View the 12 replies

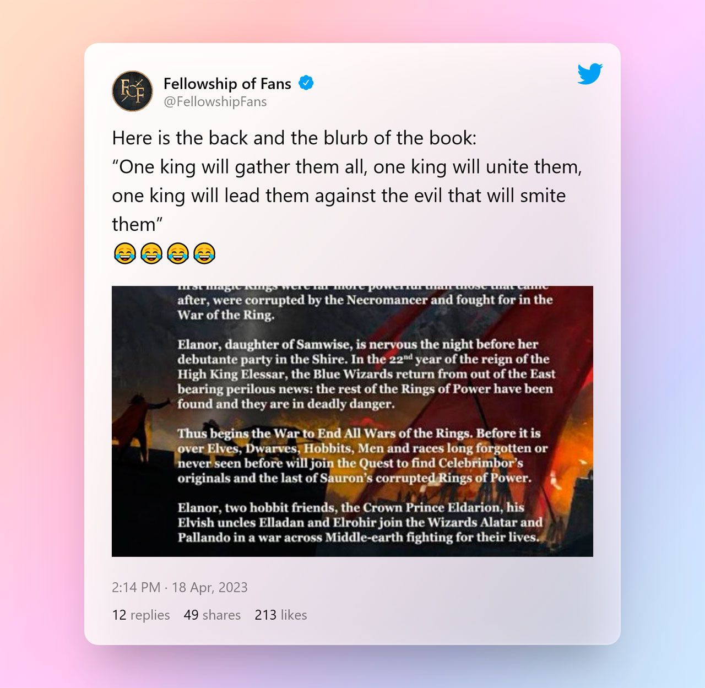(141, 615)
